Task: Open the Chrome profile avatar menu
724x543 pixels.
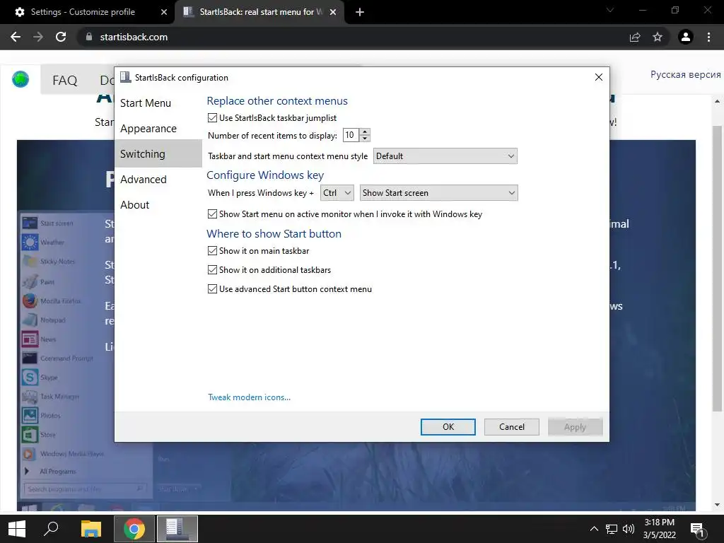Action: [686, 37]
